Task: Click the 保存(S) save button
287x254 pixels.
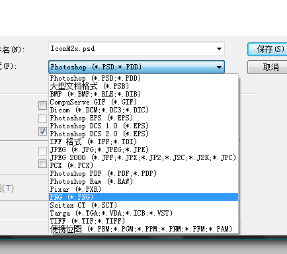Action: [268, 49]
